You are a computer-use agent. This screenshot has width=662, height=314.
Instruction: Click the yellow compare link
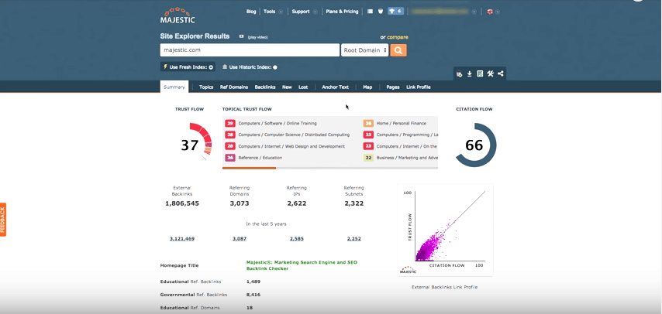tap(398, 37)
